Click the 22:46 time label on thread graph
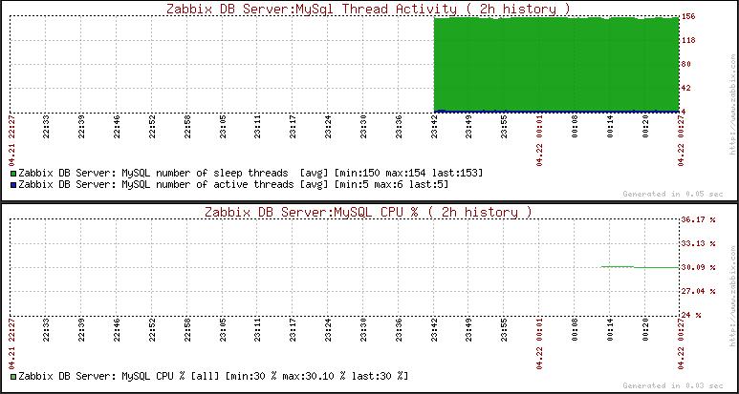The image size is (739, 394). pyautogui.click(x=117, y=127)
